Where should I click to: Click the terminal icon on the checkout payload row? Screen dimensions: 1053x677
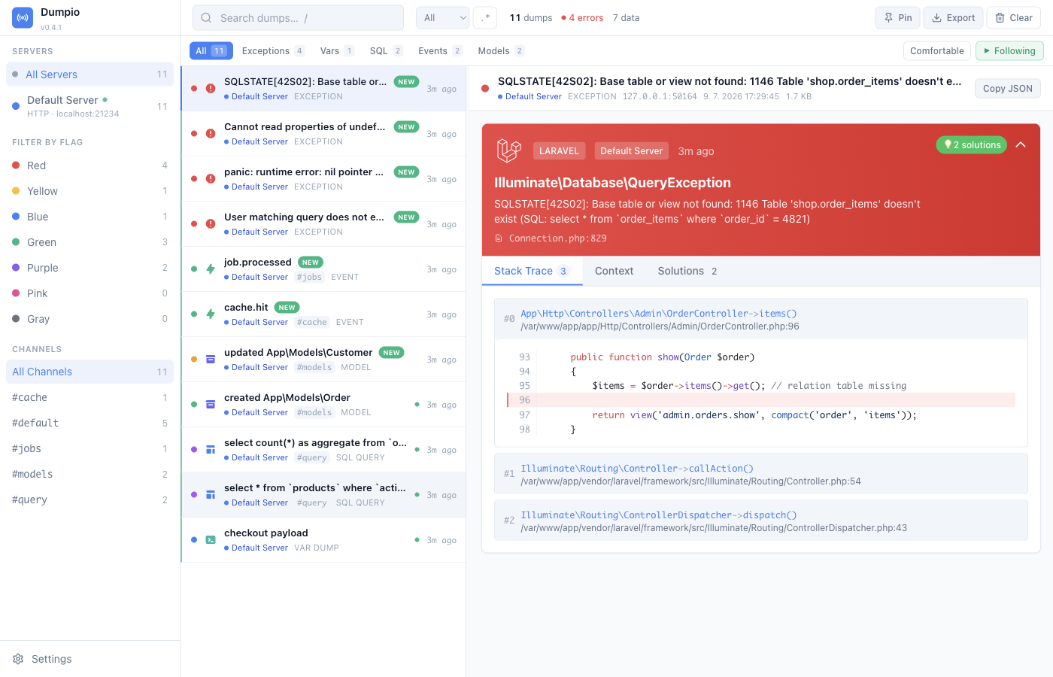pos(211,540)
